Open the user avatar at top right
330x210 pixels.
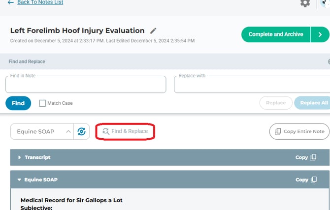(x=326, y=3)
